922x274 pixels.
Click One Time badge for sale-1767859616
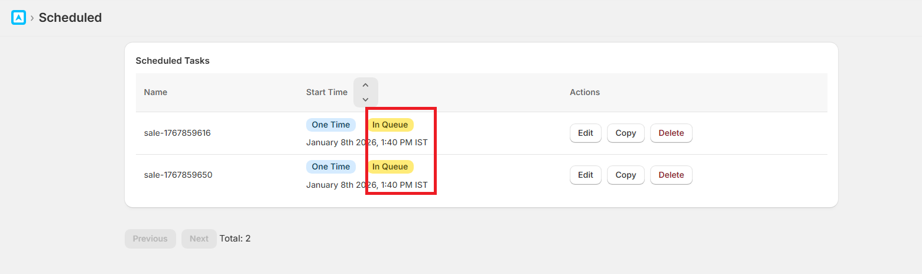(331, 125)
